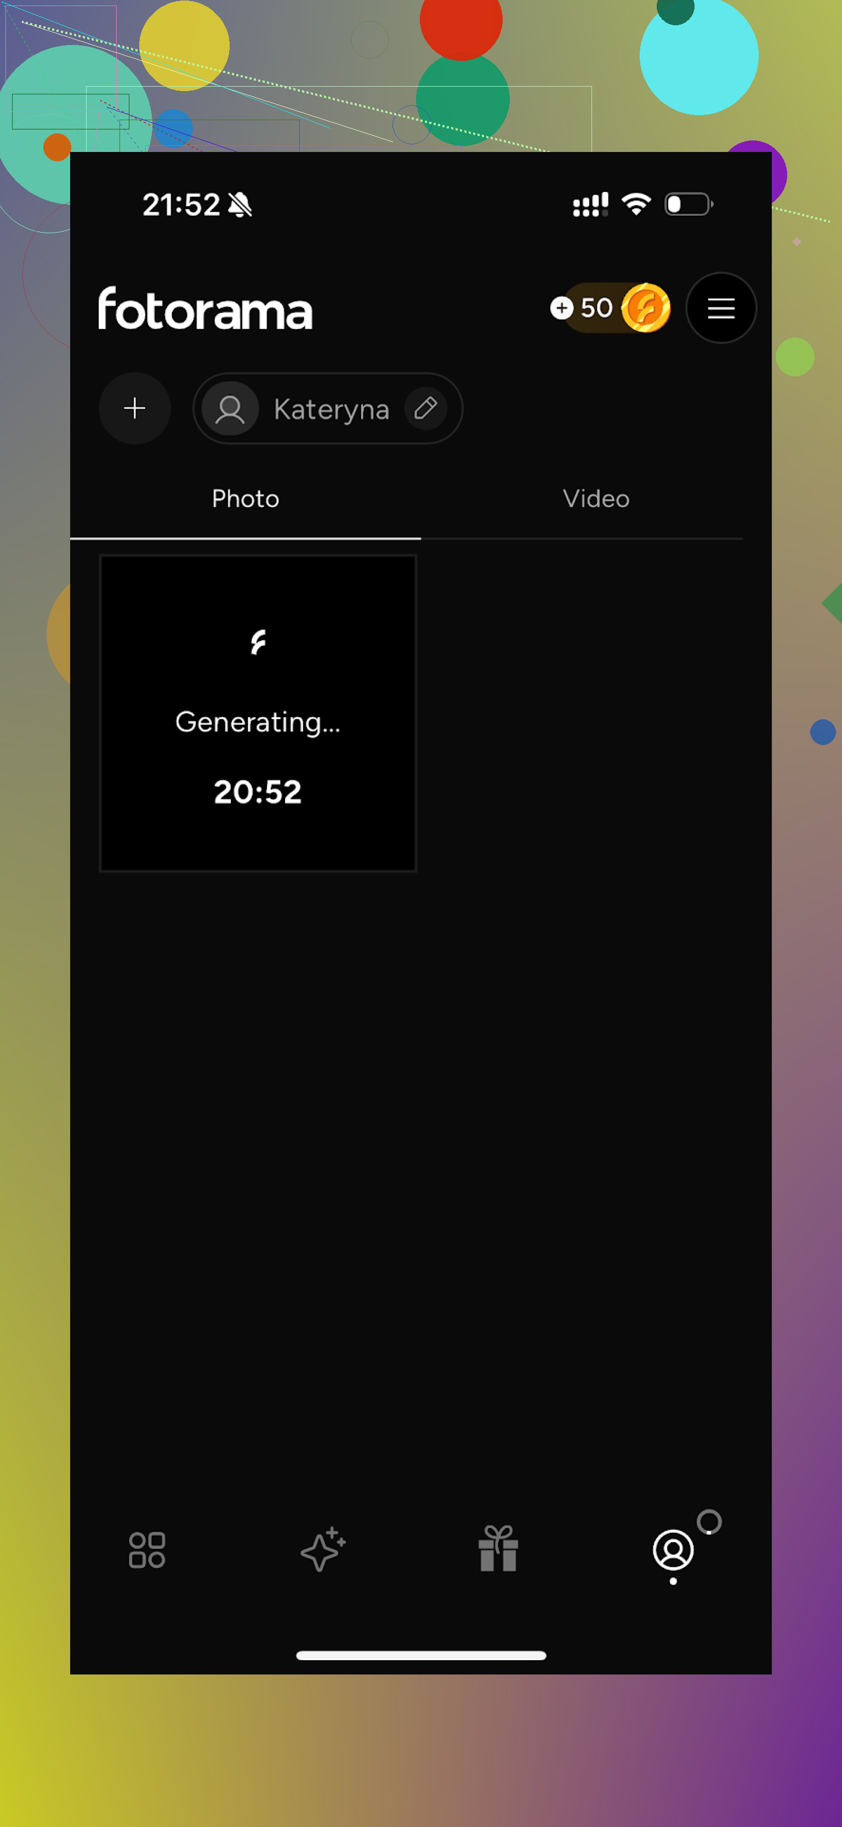This screenshot has width=842, height=1827.
Task: Switch to the Video tab
Action: pos(596,499)
